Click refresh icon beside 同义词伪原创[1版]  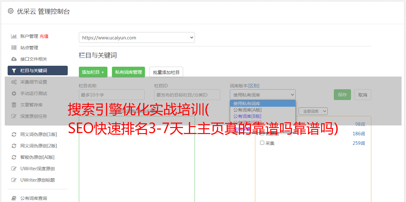(14, 134)
